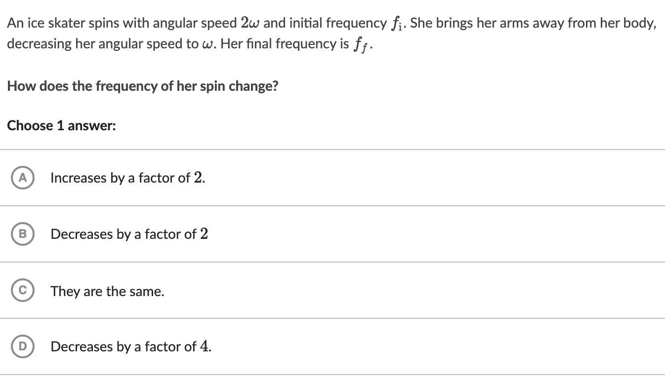Click the initial frequency symbol f-sub-i
The width and height of the screenshot is (665, 379).
(398, 24)
